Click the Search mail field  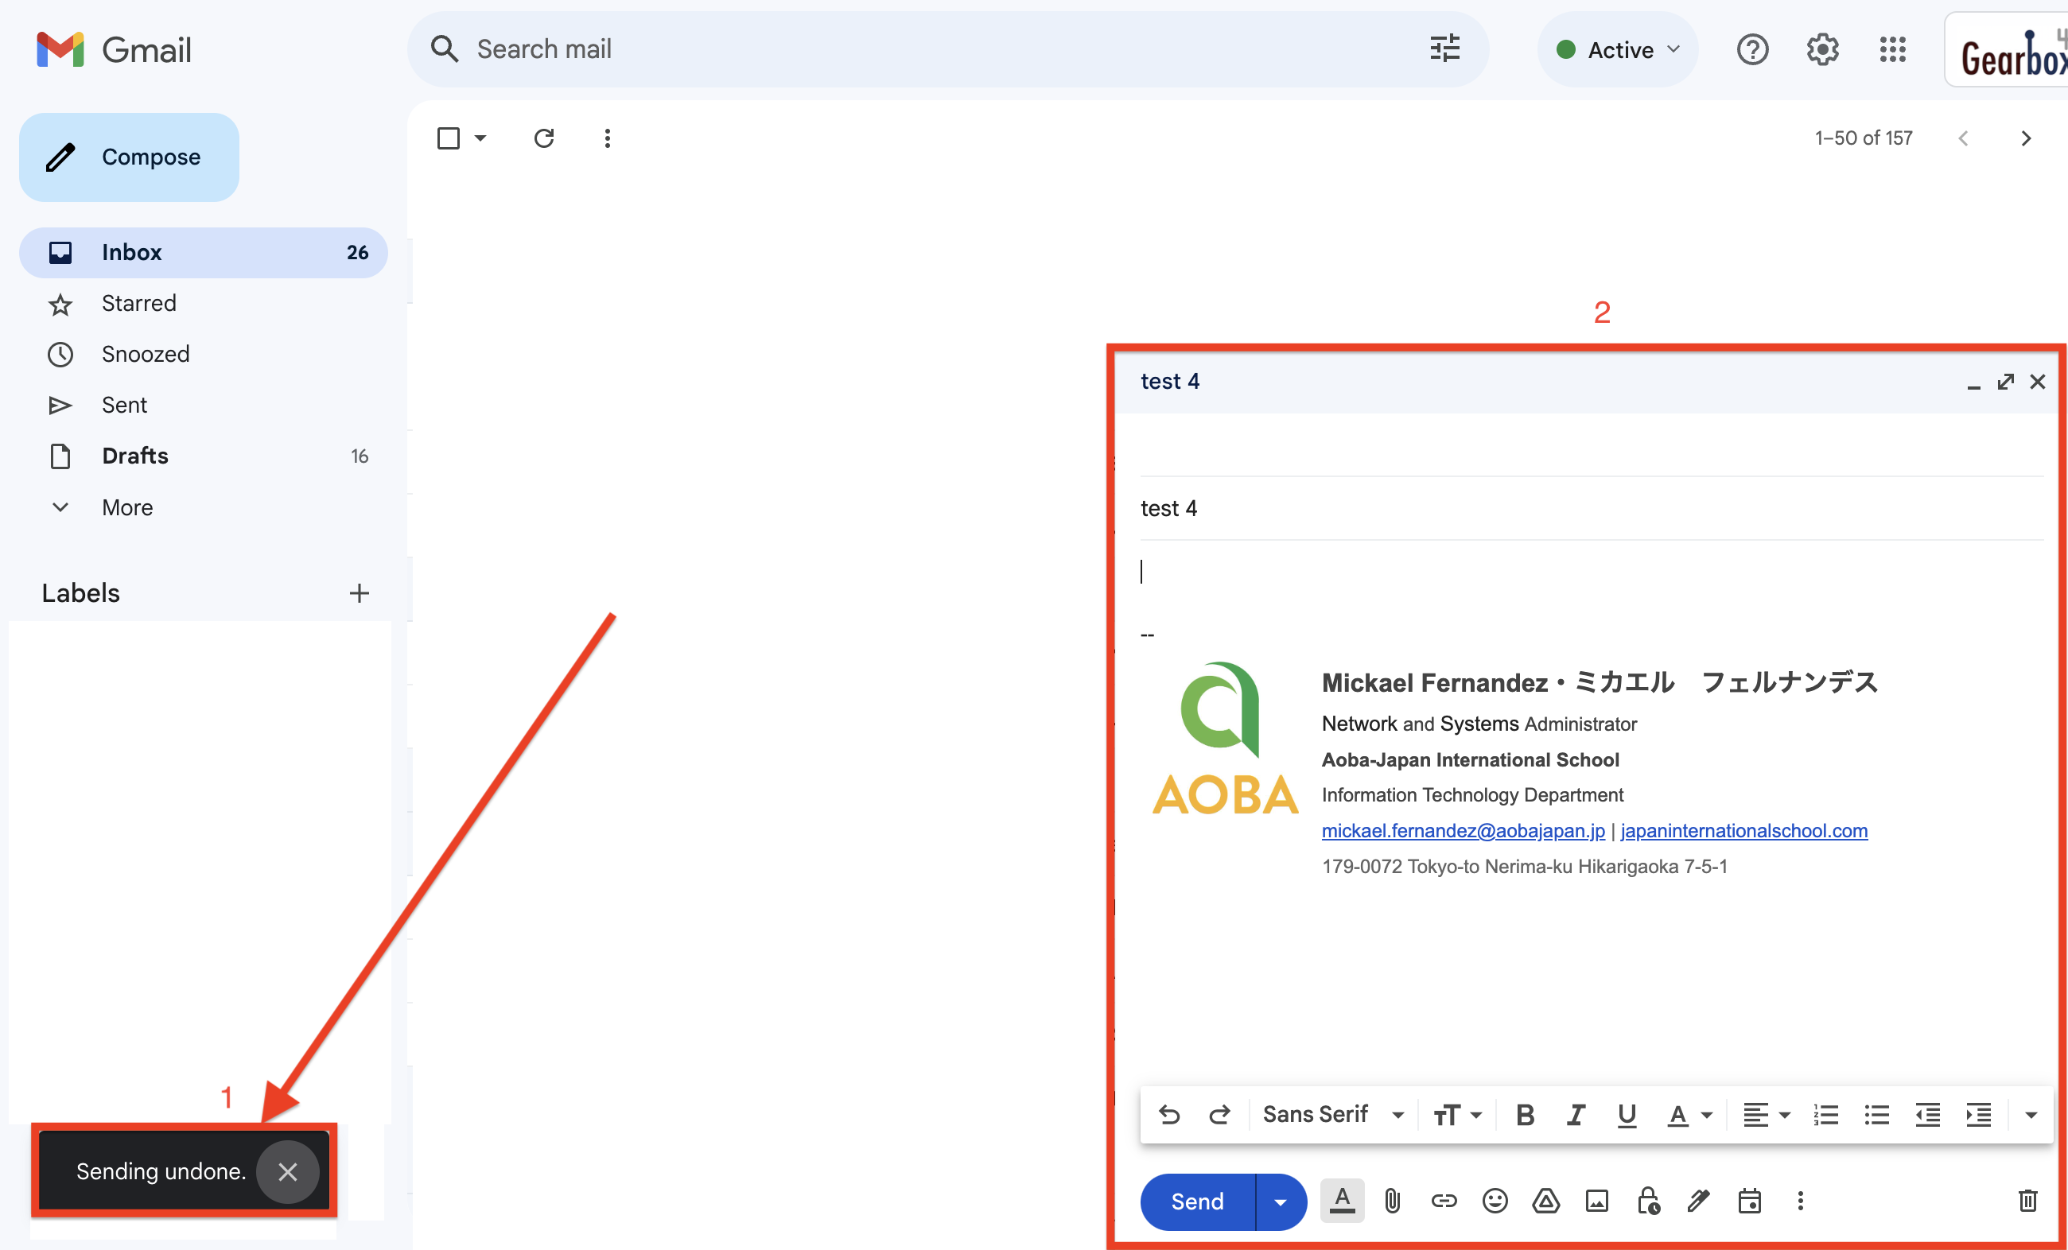point(923,49)
